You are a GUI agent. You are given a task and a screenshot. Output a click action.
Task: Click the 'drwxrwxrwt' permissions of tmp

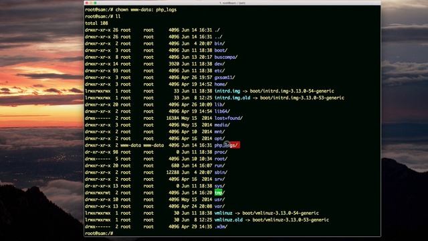(x=98, y=193)
